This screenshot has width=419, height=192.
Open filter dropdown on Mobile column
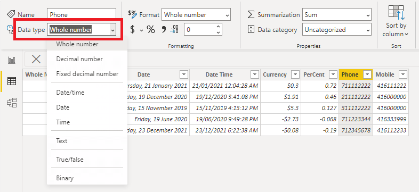(x=402, y=74)
